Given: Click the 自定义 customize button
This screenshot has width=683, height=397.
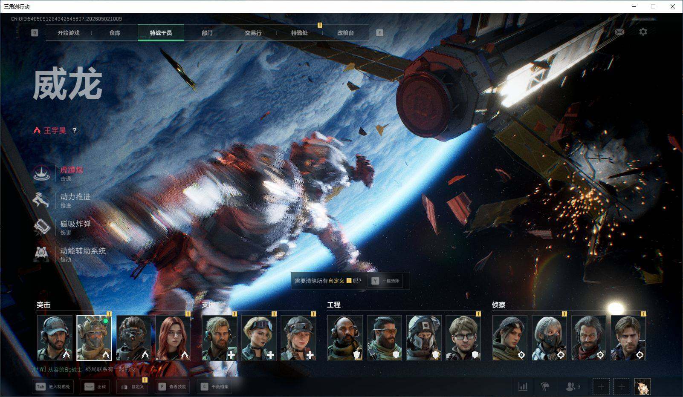Looking at the screenshot, I should 133,387.
